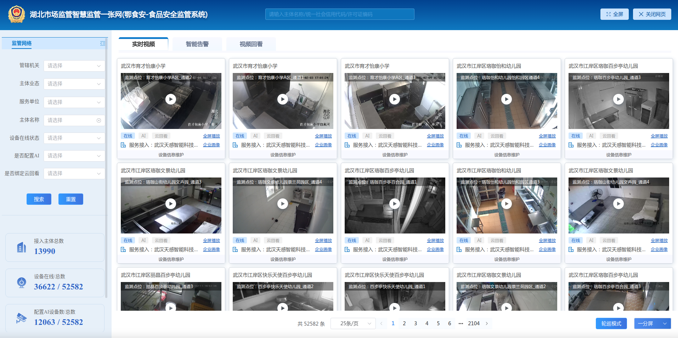This screenshot has width=678, height=338.
Task: Click service icon in 珞珈百步亭幼儿园_通道3 card
Action: 571,145
